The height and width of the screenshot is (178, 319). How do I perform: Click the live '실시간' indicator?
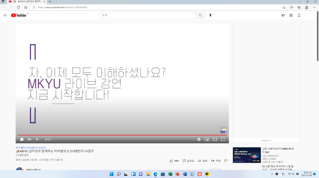[x=47, y=139]
